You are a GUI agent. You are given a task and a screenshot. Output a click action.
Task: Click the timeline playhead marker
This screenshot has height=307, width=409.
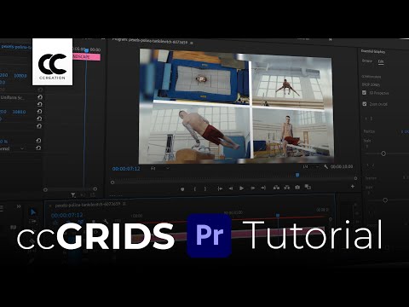278,216
